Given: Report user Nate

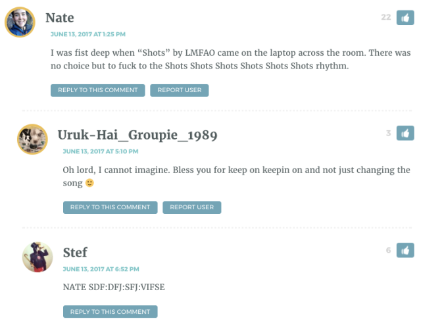Looking at the screenshot, I should 180,90.
